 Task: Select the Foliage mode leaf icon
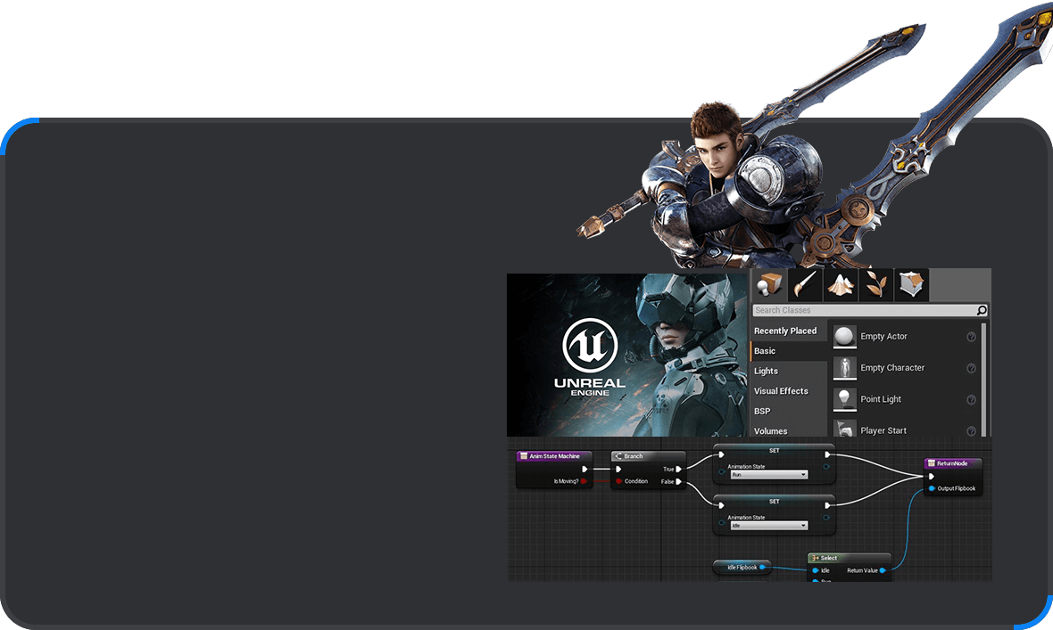[875, 285]
